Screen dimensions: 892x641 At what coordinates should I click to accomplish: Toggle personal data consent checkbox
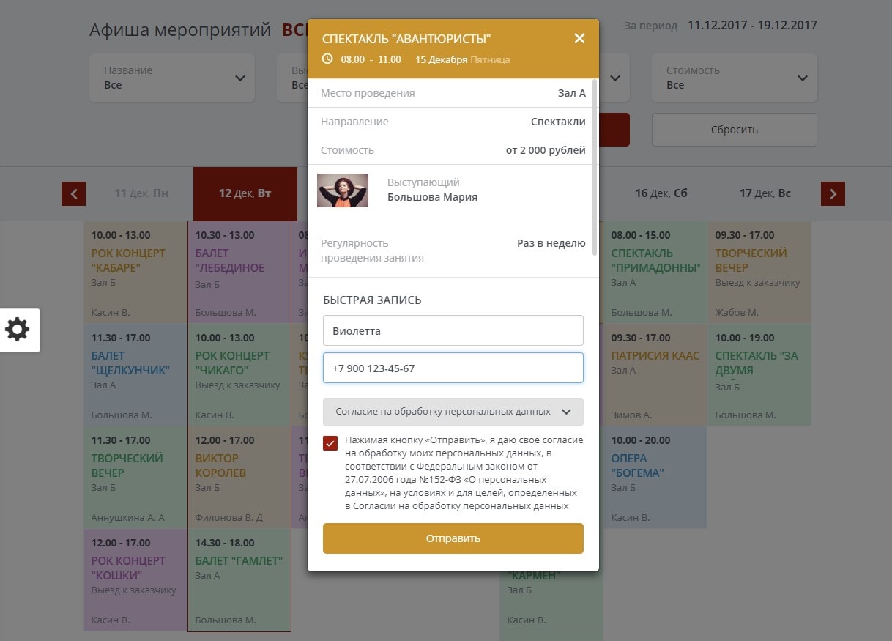tap(330, 443)
